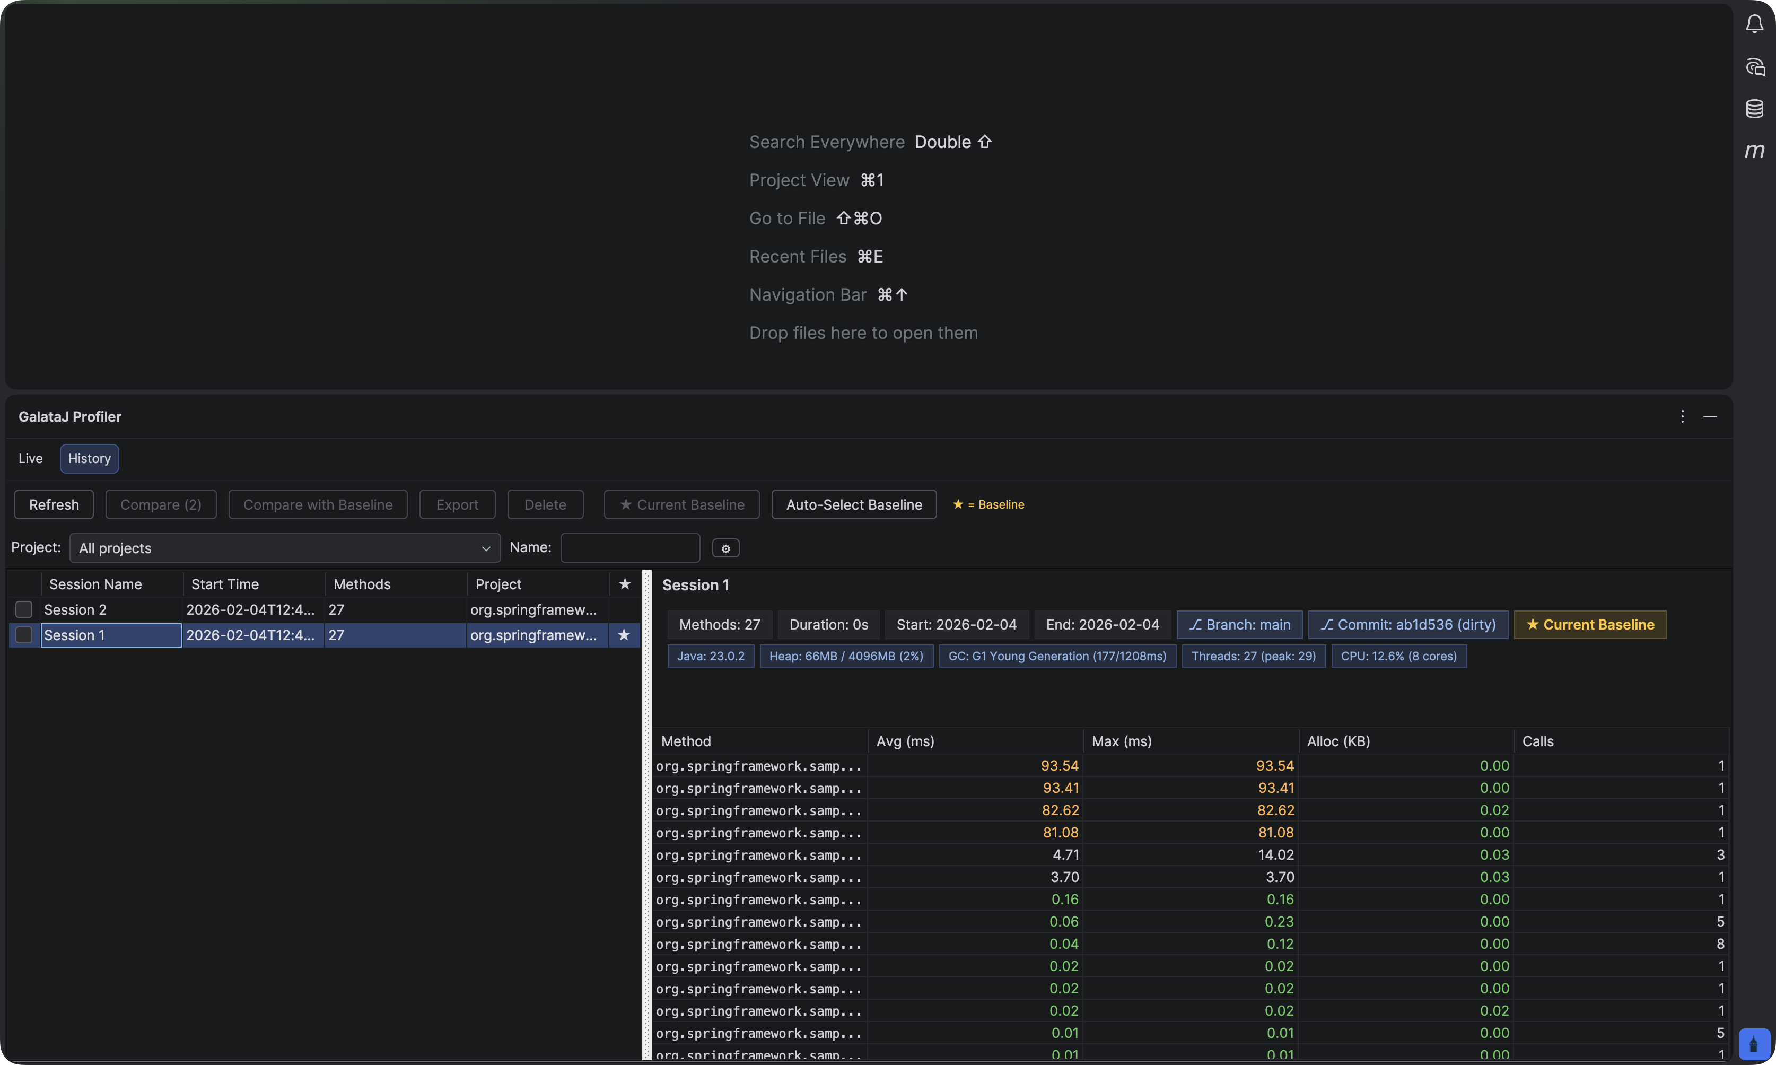The height and width of the screenshot is (1065, 1776).
Task: Click the baseline star on Session 1 row
Action: [624, 635]
